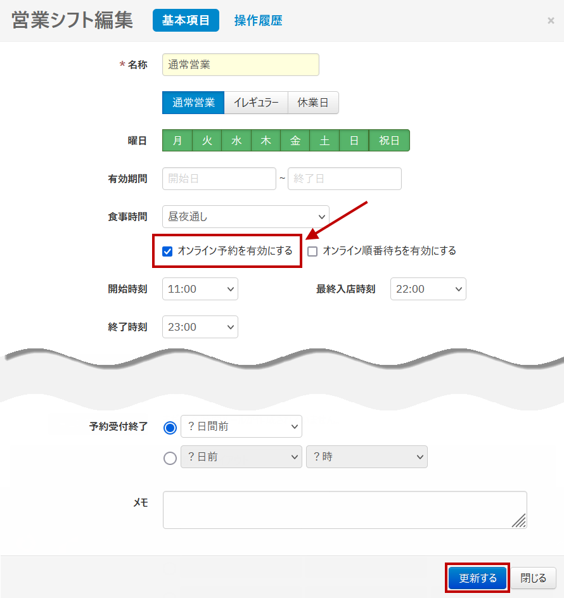The height and width of the screenshot is (598, 564).
Task: Open the ？日間前 dropdown
Action: [x=241, y=426]
